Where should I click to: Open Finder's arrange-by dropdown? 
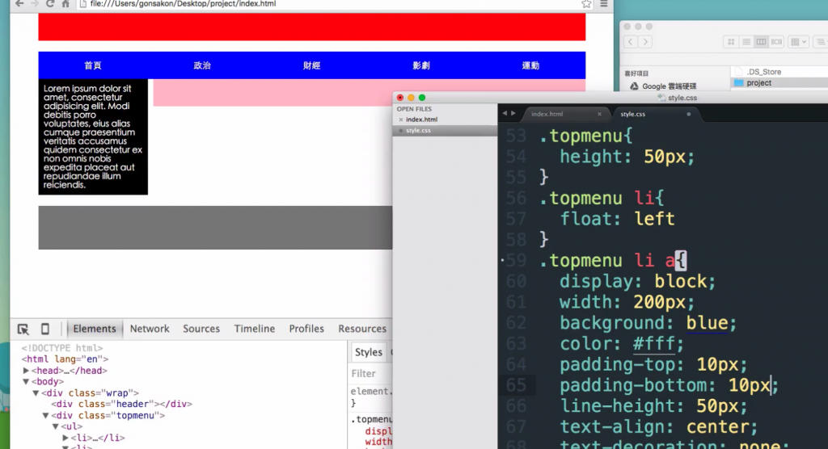798,42
